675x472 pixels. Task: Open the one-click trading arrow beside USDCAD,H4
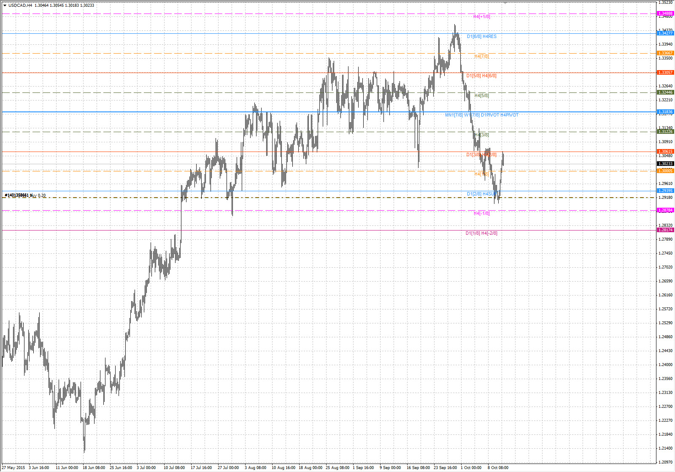5,5
